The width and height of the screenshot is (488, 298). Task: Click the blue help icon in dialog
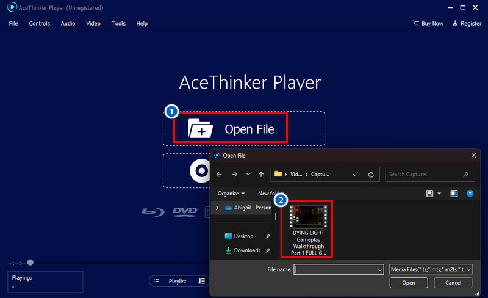pos(470,194)
